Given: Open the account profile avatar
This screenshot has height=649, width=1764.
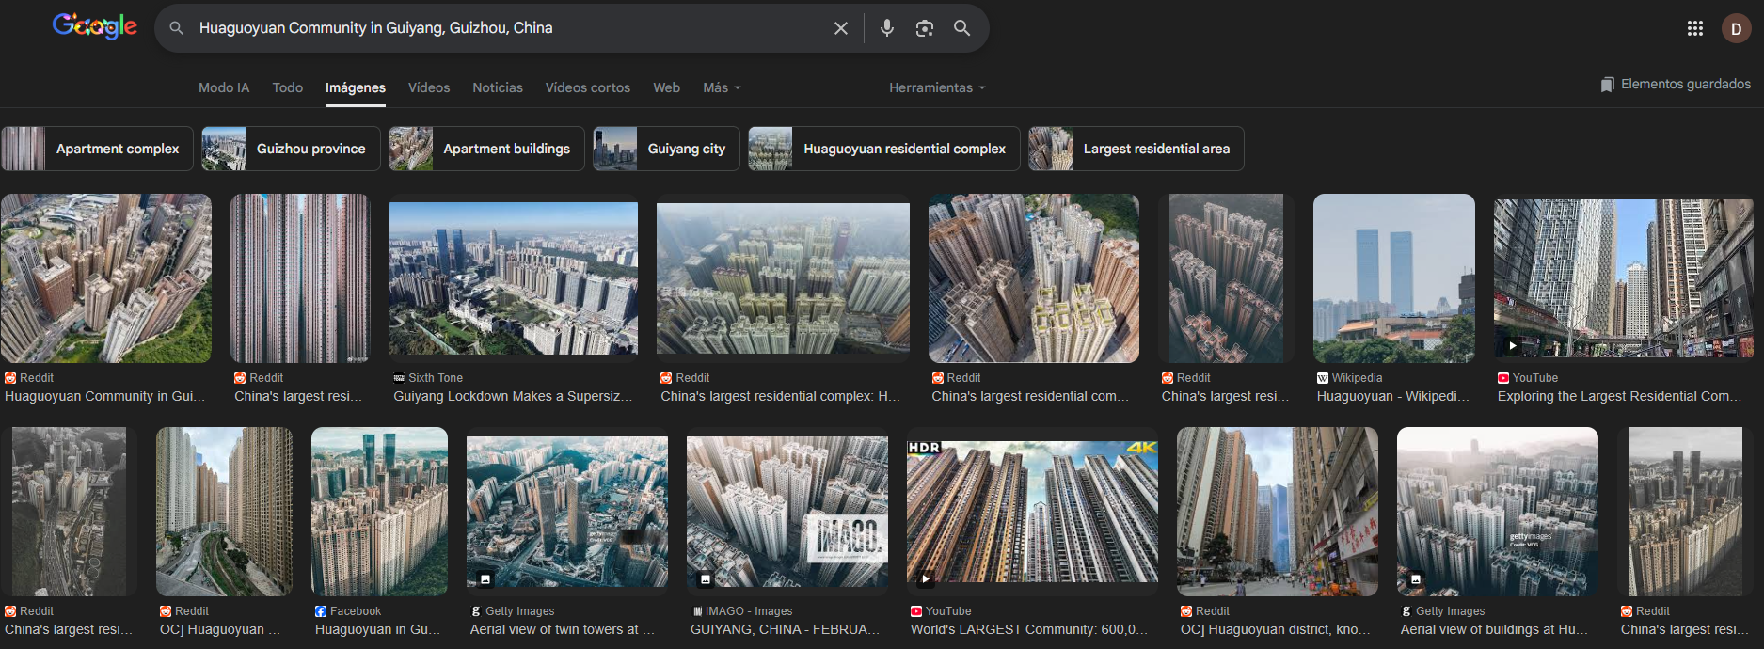Looking at the screenshot, I should tap(1736, 28).
